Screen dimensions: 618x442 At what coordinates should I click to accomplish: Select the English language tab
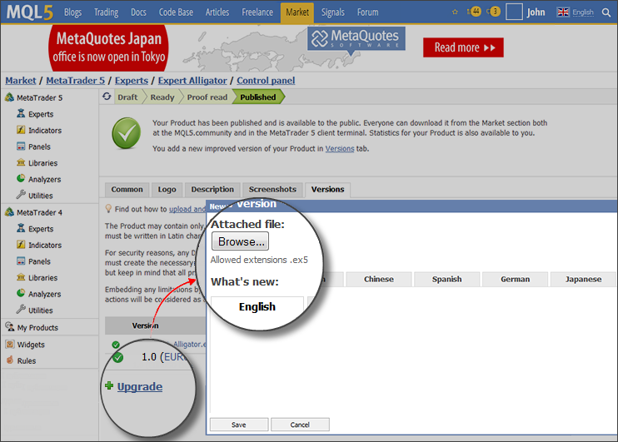(257, 306)
